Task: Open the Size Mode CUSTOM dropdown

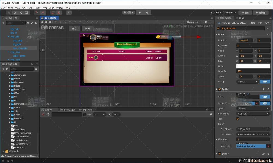Action: [x=253, y=114]
